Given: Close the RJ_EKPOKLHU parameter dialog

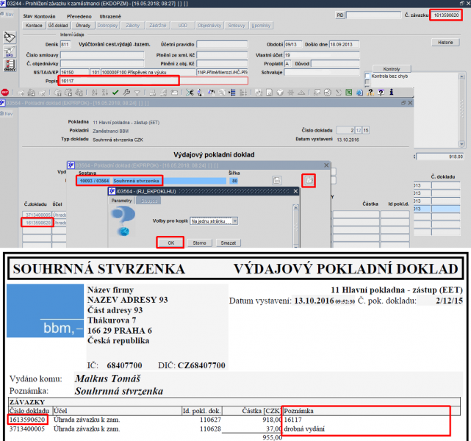Looking at the screenshot, I should (295, 191).
